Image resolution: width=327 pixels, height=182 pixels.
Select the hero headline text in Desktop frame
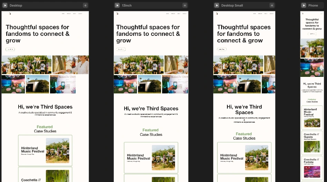38,34
